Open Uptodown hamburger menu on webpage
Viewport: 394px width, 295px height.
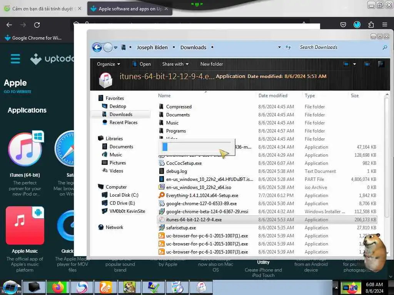pos(15,59)
